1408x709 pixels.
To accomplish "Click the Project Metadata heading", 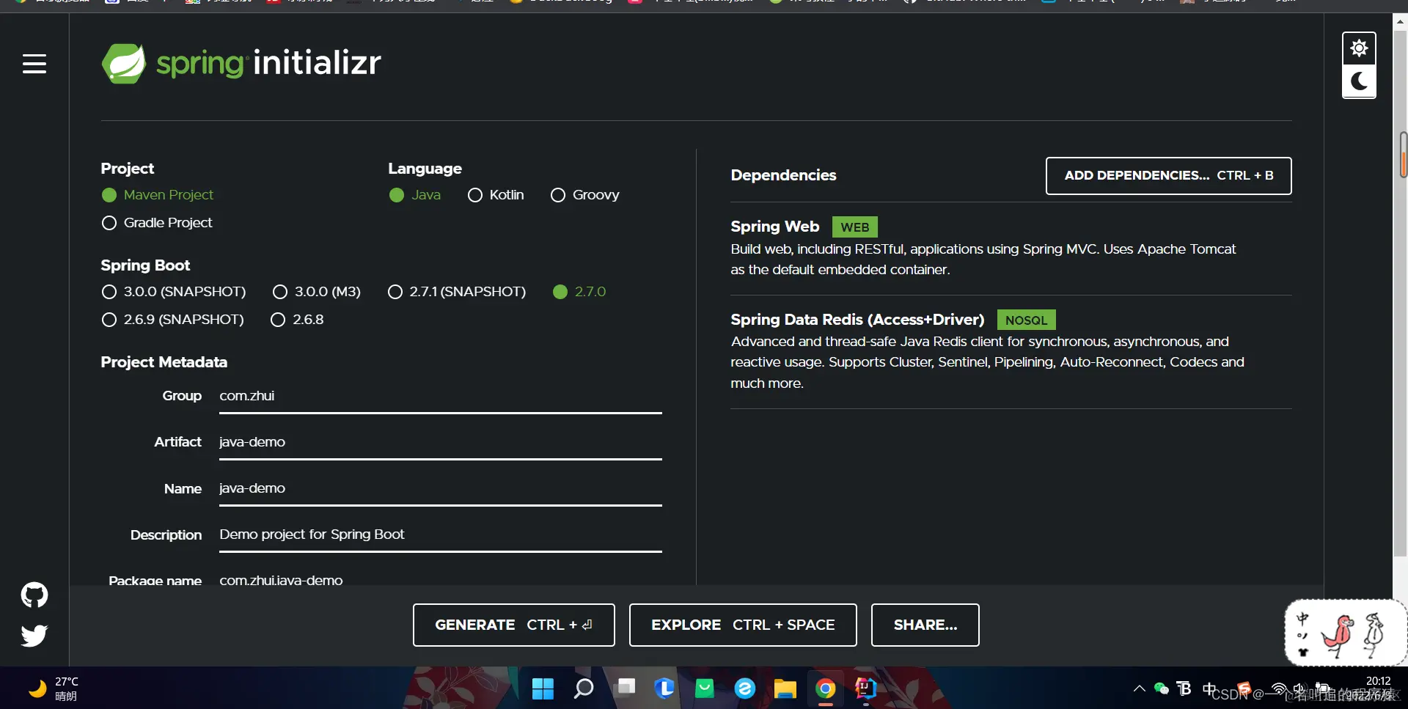I will 164,362.
